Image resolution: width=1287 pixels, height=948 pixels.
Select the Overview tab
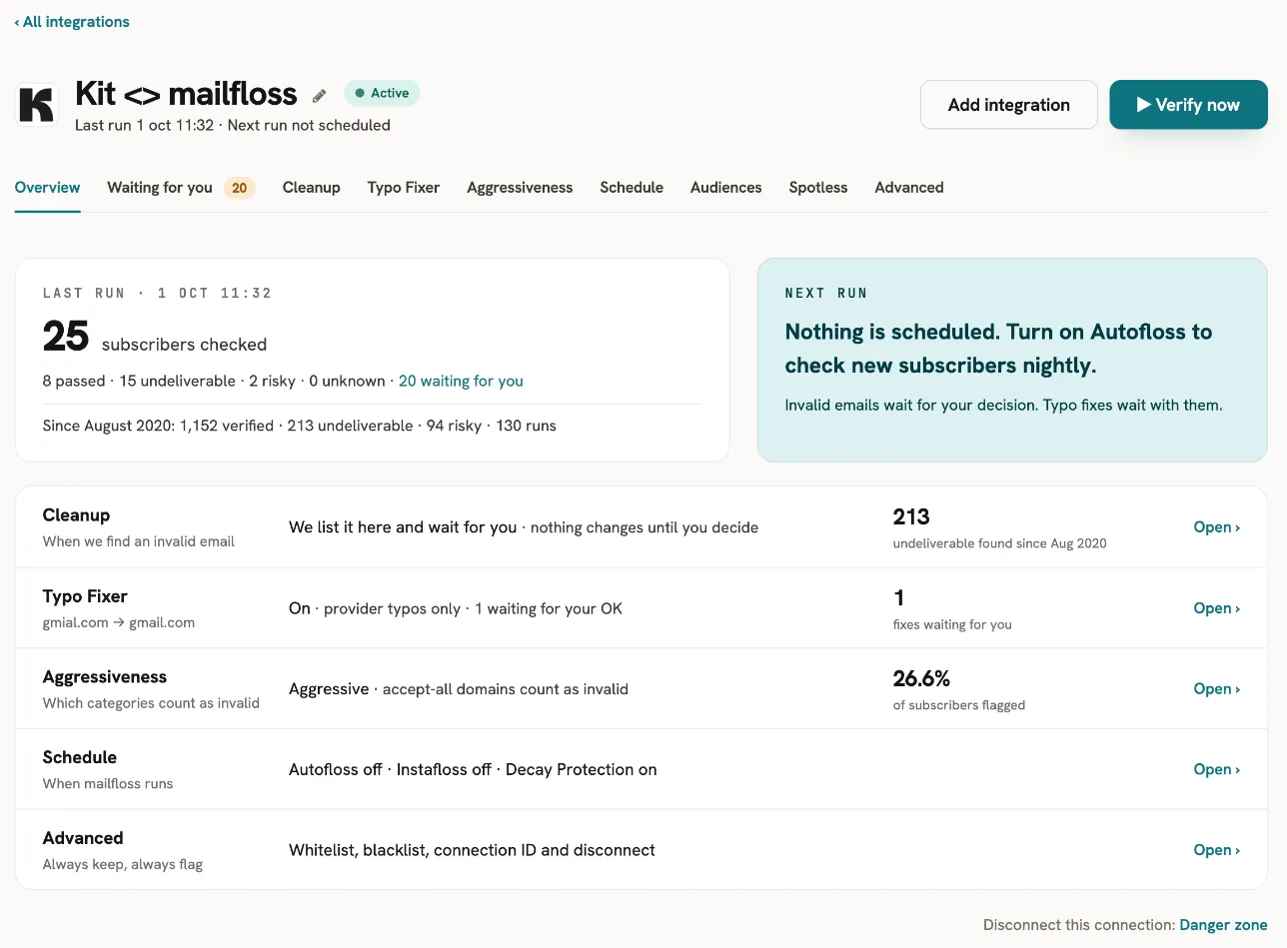(x=48, y=188)
